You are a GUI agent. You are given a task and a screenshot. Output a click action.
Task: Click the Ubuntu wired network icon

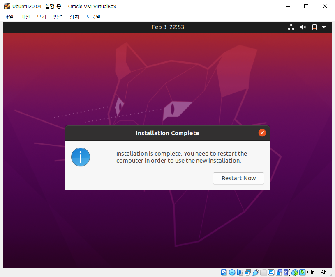[x=291, y=27]
